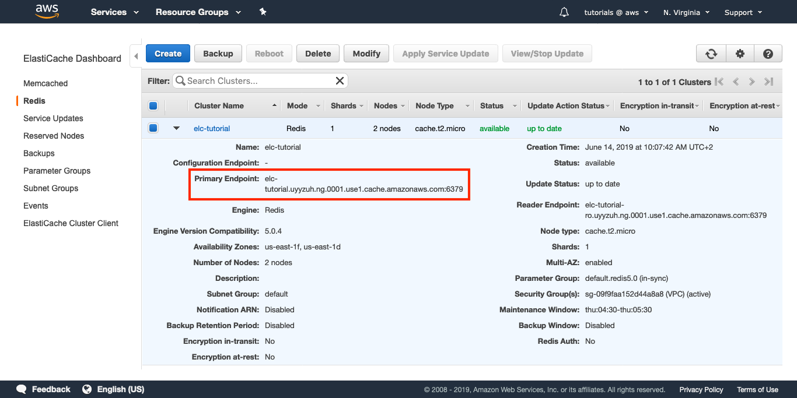Clear the search clusters field
797x398 pixels.
click(340, 81)
